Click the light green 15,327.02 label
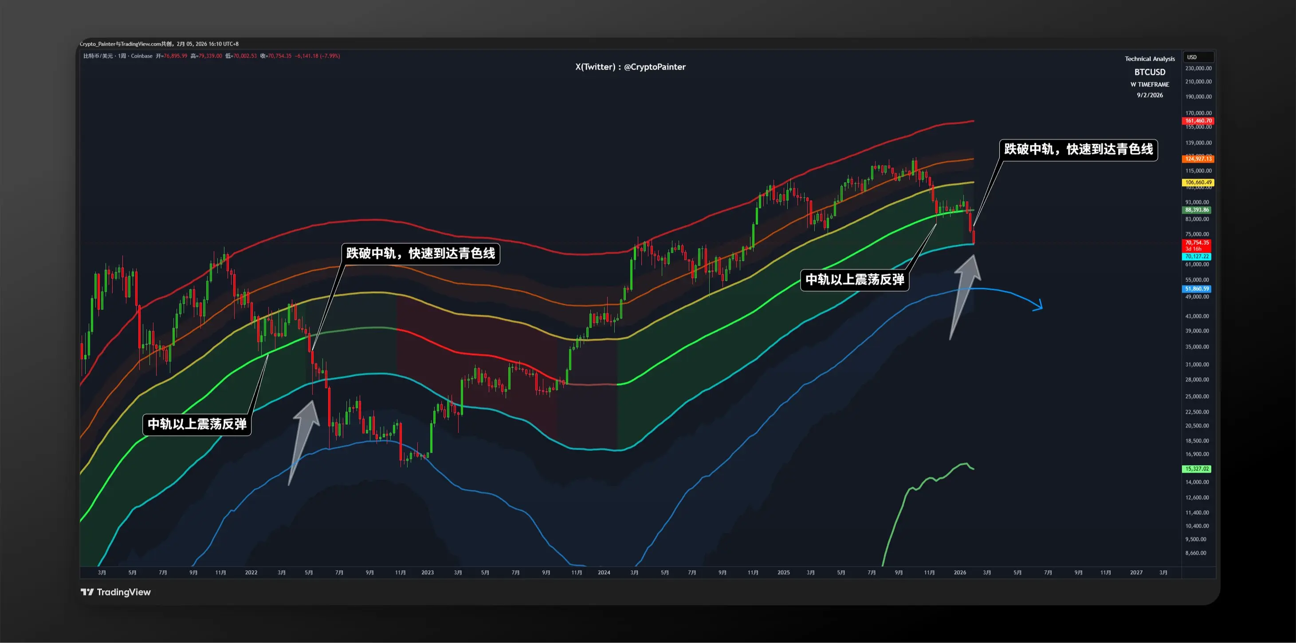This screenshot has height=643, width=1296. 1197,469
